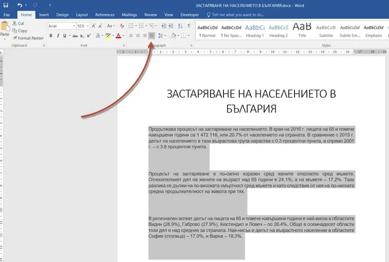389x262 pixels.
Task: Apply bullet list
Action: click(x=131, y=26)
